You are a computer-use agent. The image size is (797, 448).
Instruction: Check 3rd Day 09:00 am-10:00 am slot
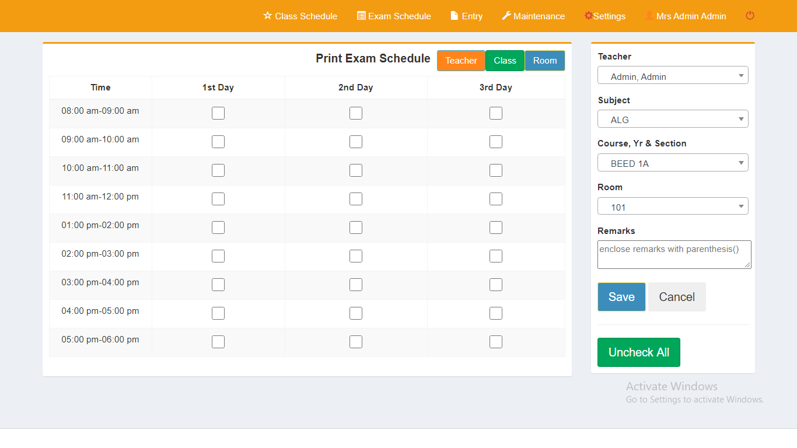[496, 142]
